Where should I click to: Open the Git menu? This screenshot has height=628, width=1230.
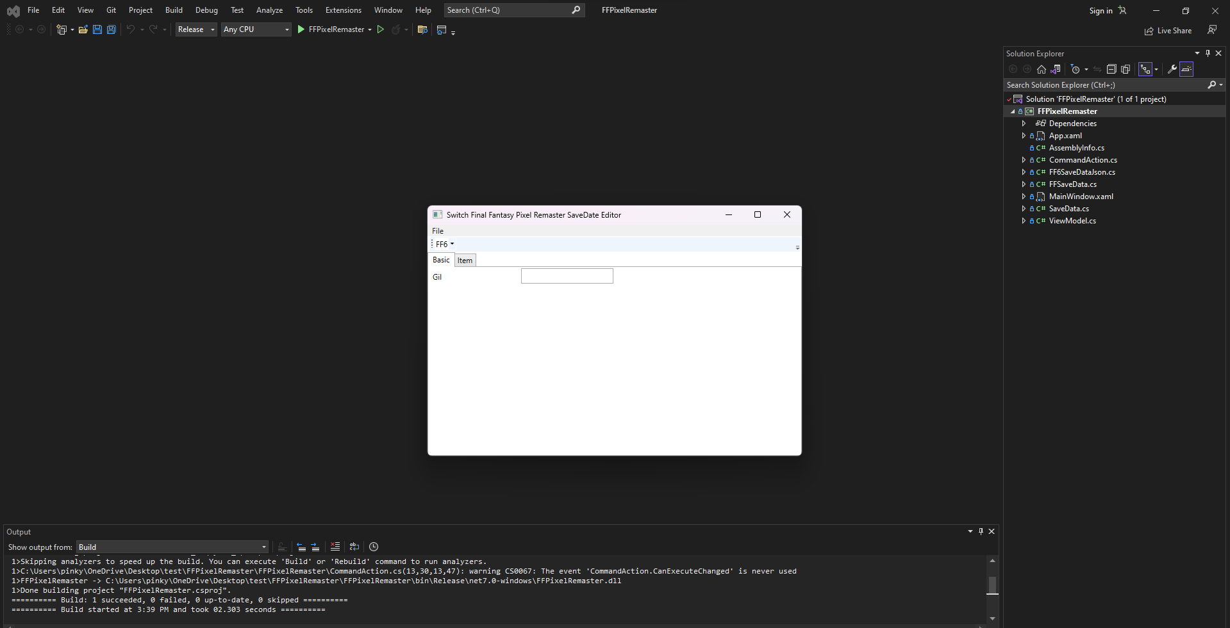(x=111, y=10)
